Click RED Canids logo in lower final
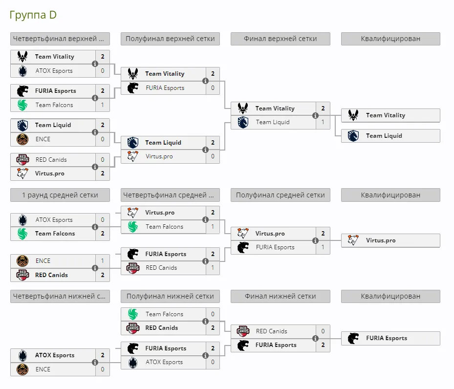This screenshot has height=389, width=454. (243, 331)
